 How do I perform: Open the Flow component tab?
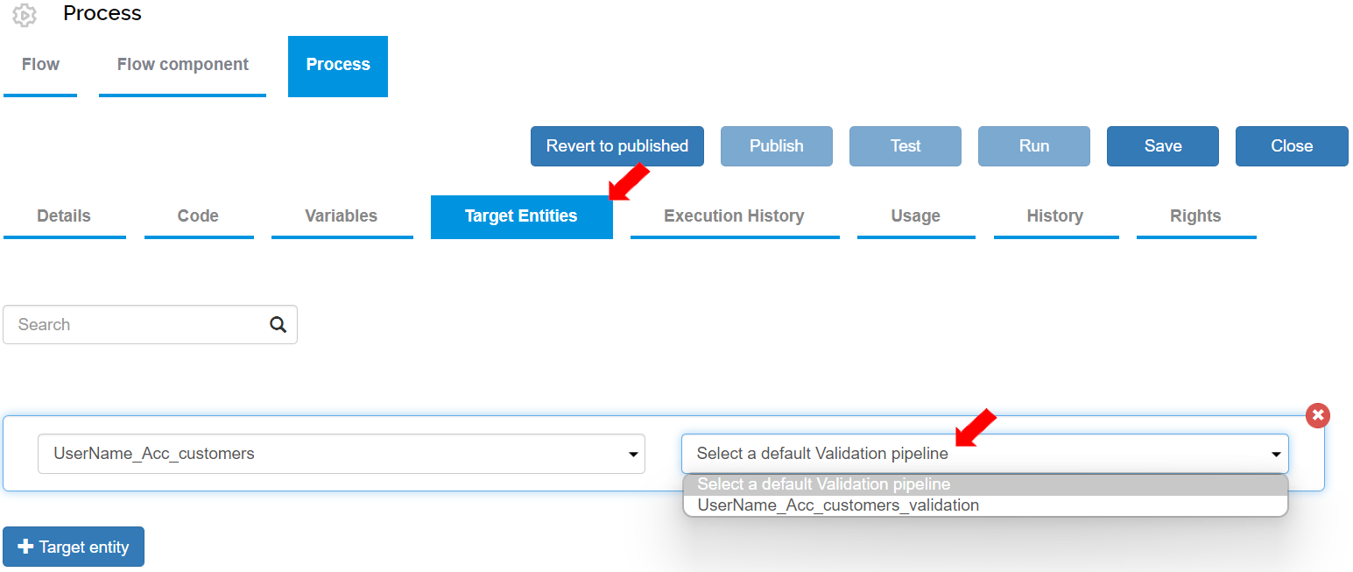(x=183, y=65)
